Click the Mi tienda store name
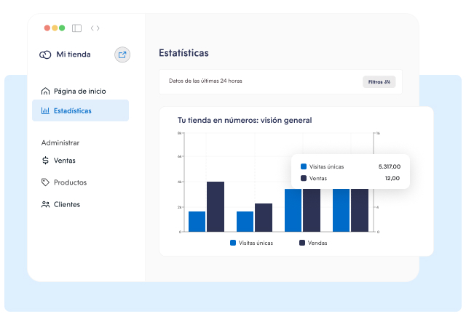 [74, 54]
